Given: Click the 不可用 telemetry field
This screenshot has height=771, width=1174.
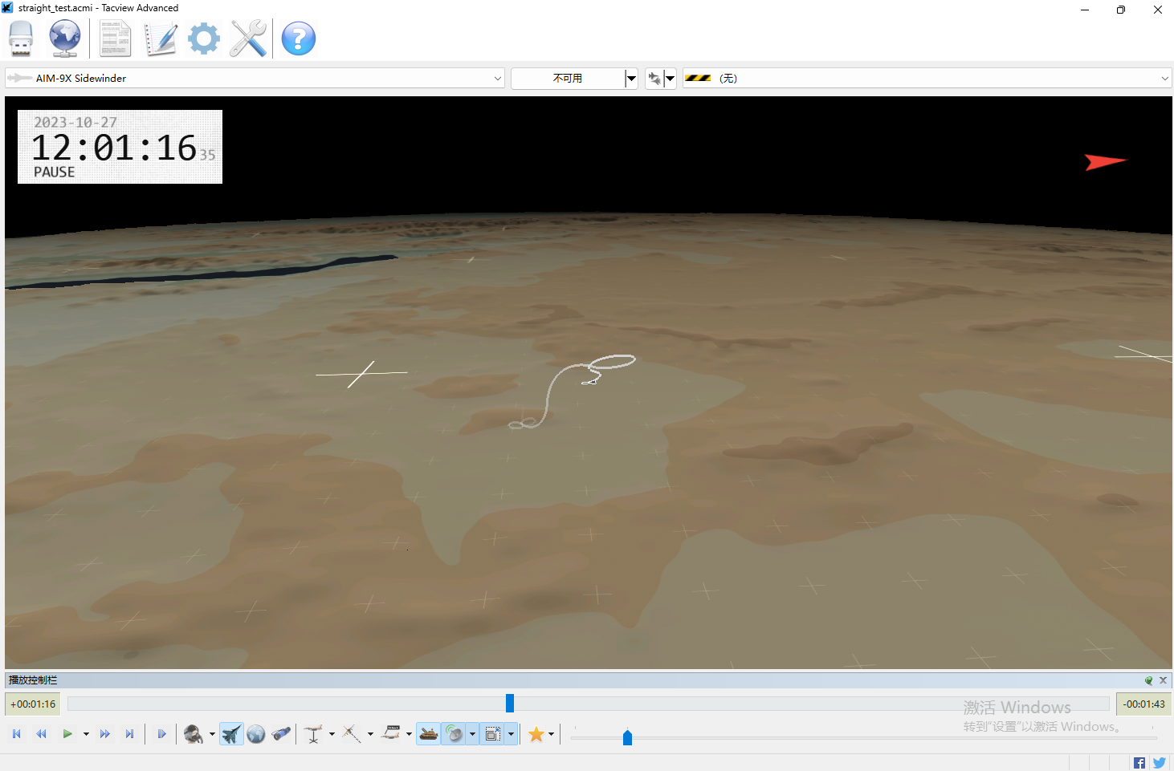Looking at the screenshot, I should point(568,78).
